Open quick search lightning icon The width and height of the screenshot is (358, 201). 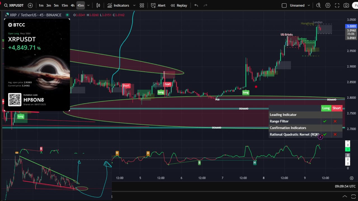coord(318,5)
